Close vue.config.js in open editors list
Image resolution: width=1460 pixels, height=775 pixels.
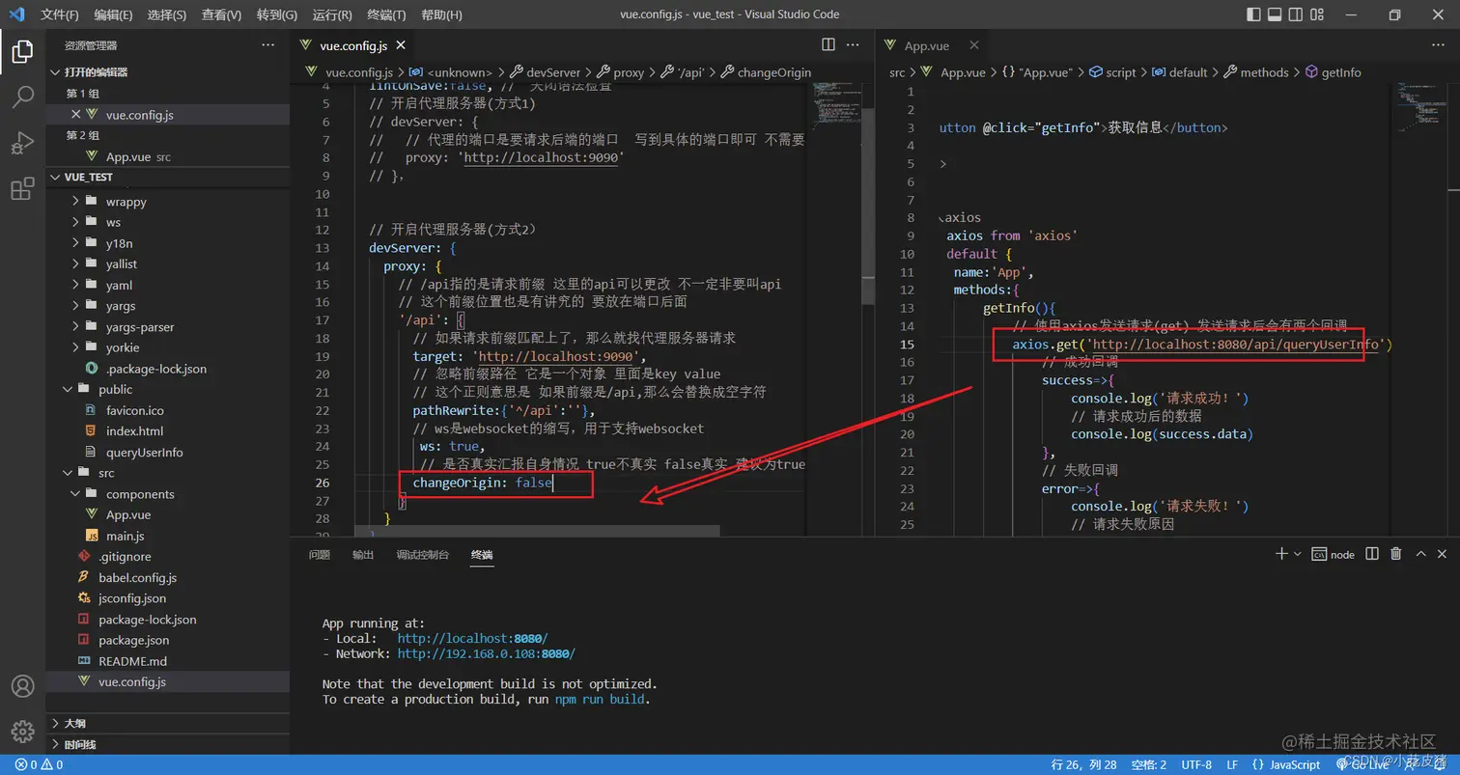(76, 114)
